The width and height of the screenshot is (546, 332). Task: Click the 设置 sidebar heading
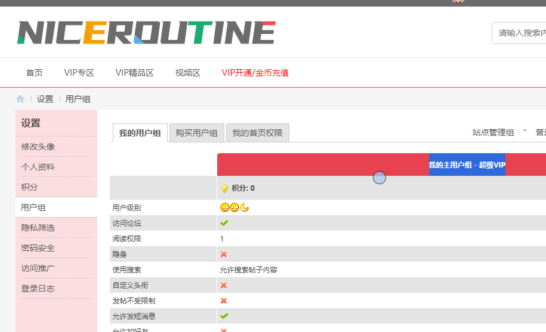coord(30,123)
